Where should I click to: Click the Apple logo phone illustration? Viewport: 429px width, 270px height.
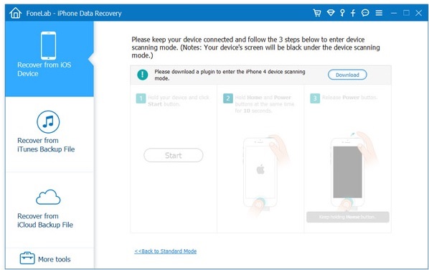tap(260, 172)
